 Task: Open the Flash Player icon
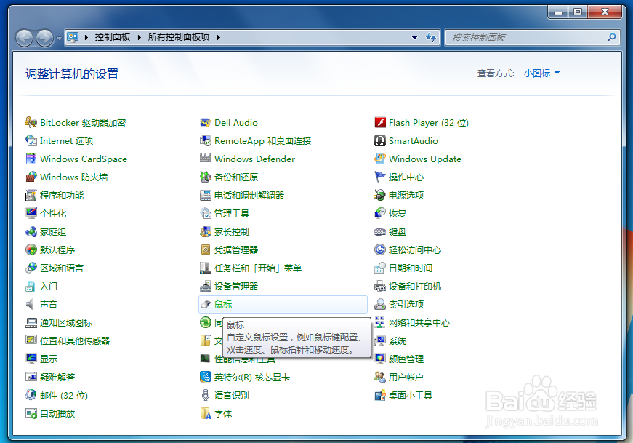click(380, 122)
